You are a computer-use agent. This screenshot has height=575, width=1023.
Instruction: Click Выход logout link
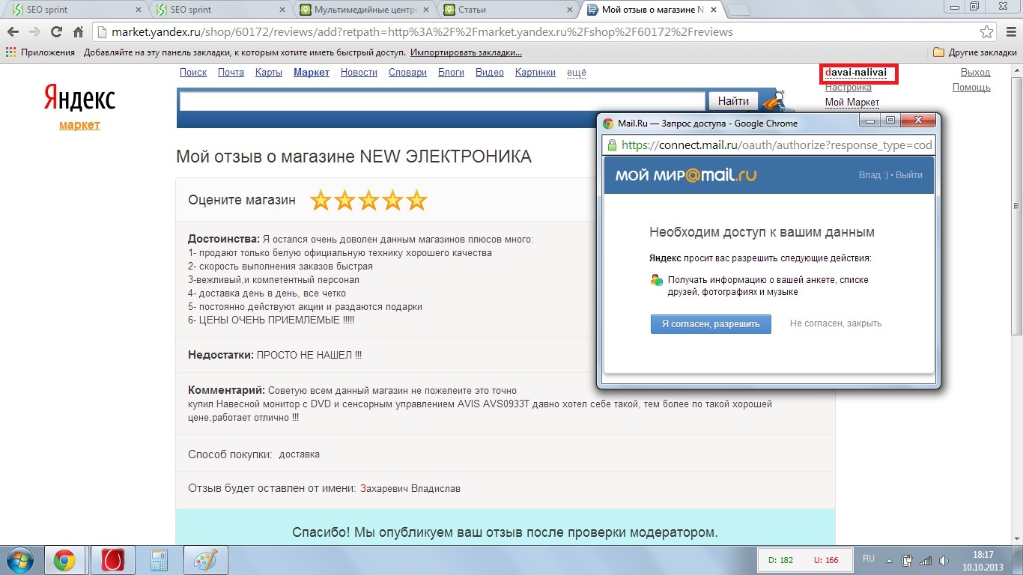coord(975,73)
